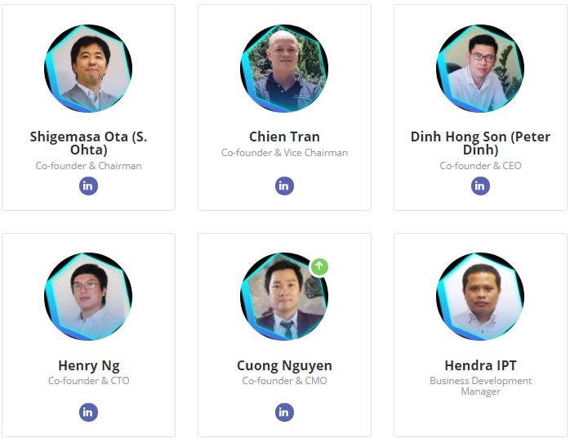Open Chien Tran's LinkedIn icon
The width and height of the screenshot is (570, 443).
(x=284, y=186)
